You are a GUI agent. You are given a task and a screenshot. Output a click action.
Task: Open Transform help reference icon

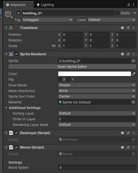[122, 28]
